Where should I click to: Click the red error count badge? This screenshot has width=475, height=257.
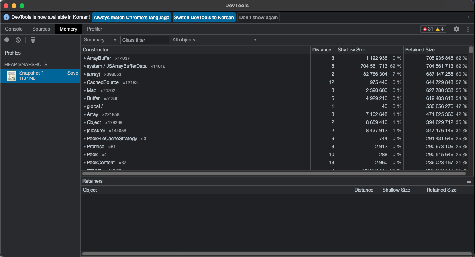(x=428, y=29)
